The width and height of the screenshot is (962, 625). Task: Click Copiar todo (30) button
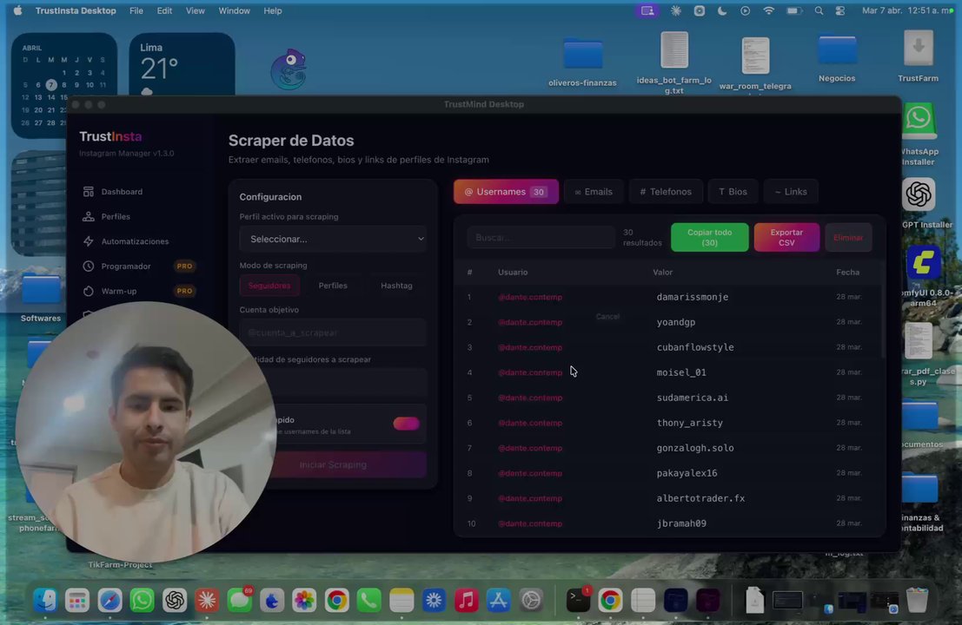[709, 237]
